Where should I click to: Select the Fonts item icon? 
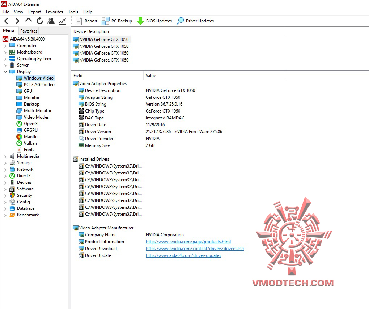coord(19,150)
